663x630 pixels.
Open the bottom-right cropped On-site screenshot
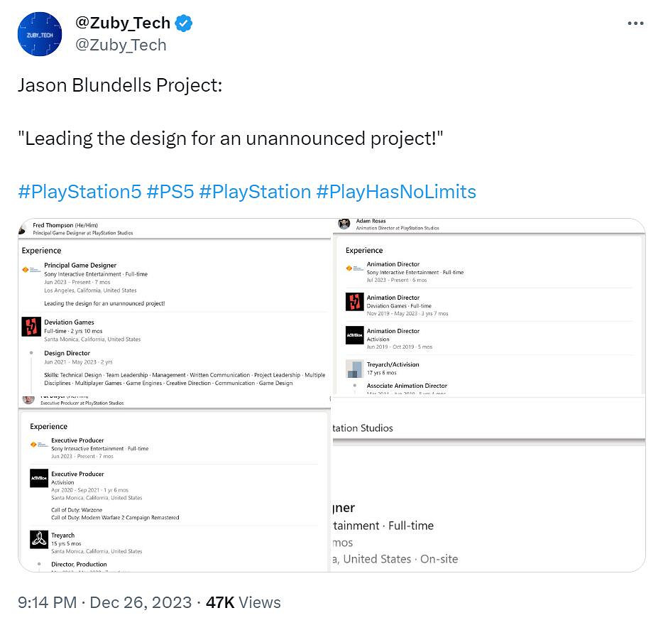tap(488, 511)
